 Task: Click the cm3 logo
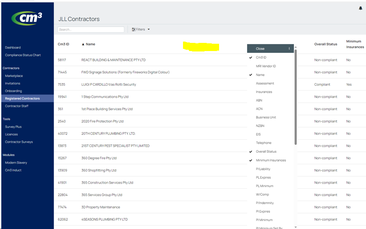27,18
